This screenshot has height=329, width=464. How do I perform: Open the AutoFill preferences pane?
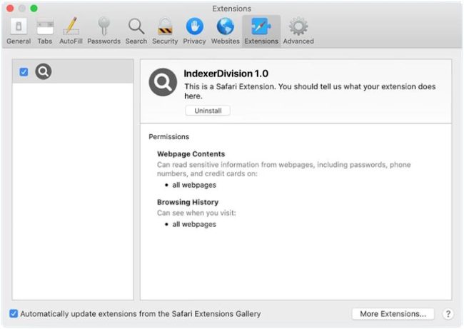(71, 31)
